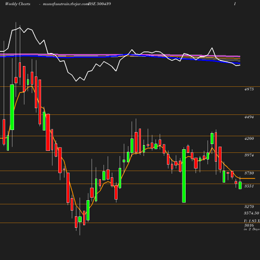Click the last green candle near 3551

(x=240, y=185)
